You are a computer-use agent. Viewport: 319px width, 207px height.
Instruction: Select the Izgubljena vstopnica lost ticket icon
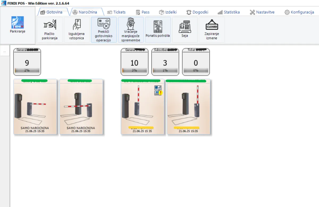(77, 25)
